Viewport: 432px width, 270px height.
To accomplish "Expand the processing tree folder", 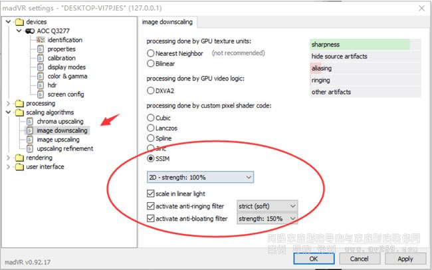I will [x=8, y=103].
